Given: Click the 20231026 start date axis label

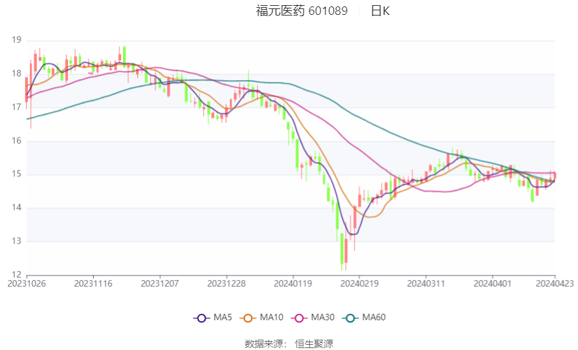Looking at the screenshot, I should (27, 283).
